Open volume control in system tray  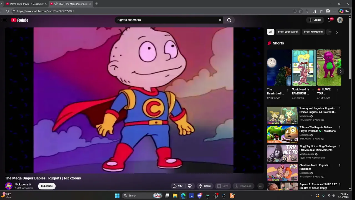click(x=333, y=196)
